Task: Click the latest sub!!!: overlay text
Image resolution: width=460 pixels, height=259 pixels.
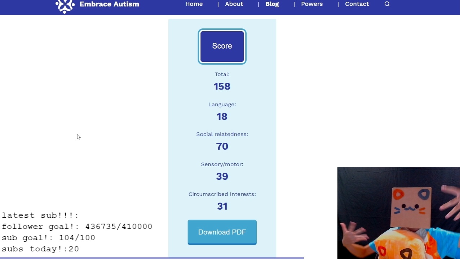Action: (40, 215)
